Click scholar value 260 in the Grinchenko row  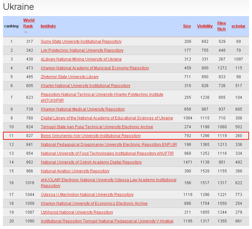click(239, 136)
